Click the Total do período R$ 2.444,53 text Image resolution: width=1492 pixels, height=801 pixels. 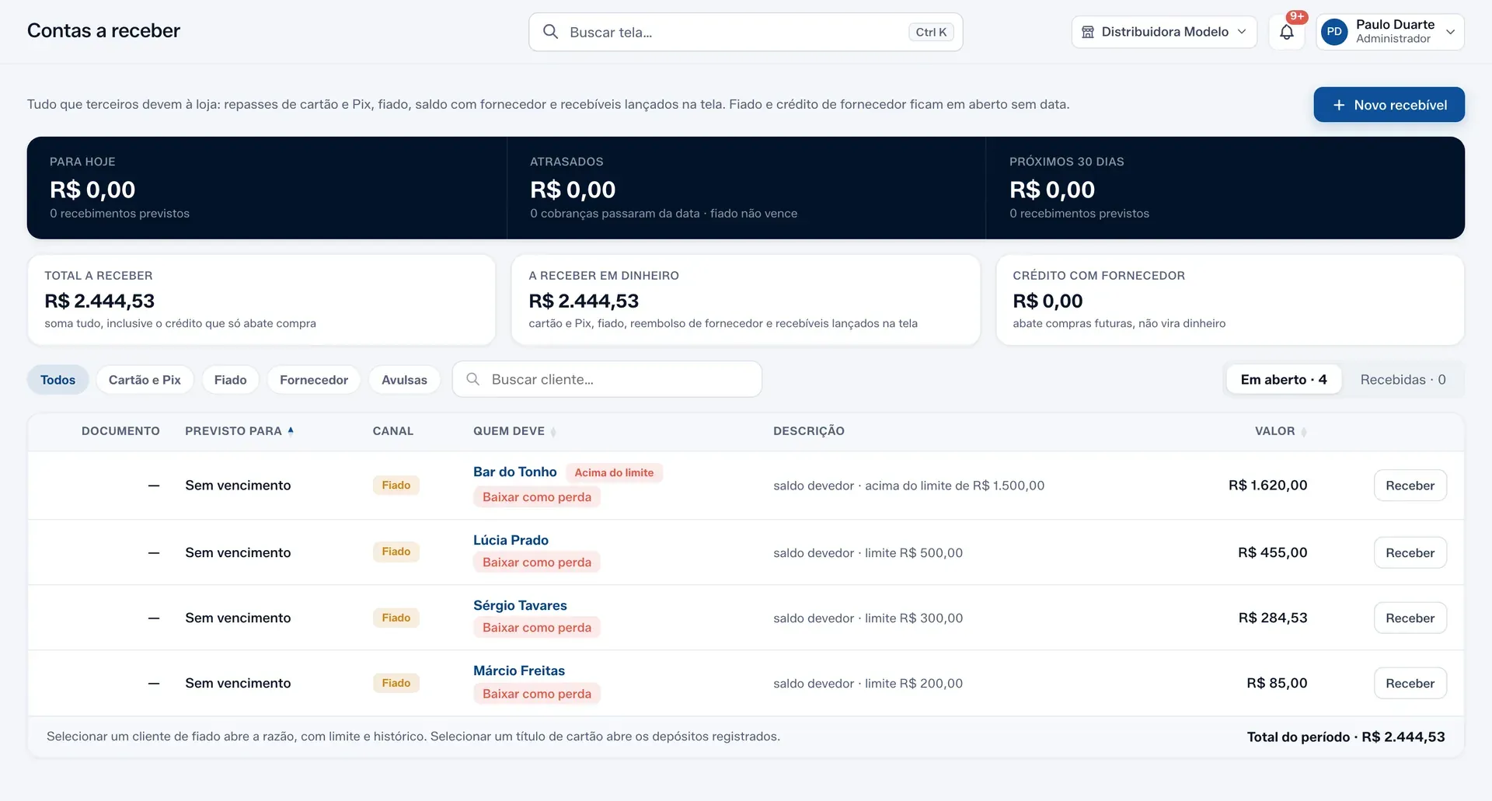point(1346,737)
